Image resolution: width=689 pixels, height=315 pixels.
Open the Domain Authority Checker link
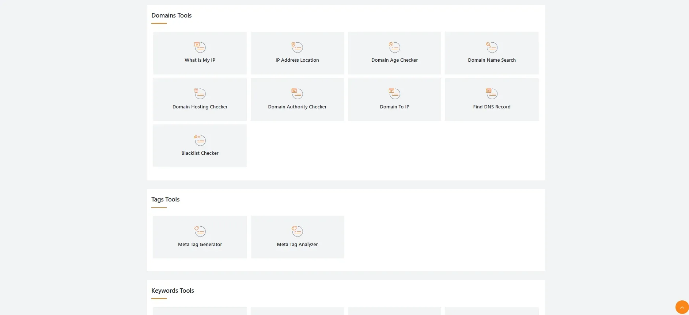pos(297,107)
